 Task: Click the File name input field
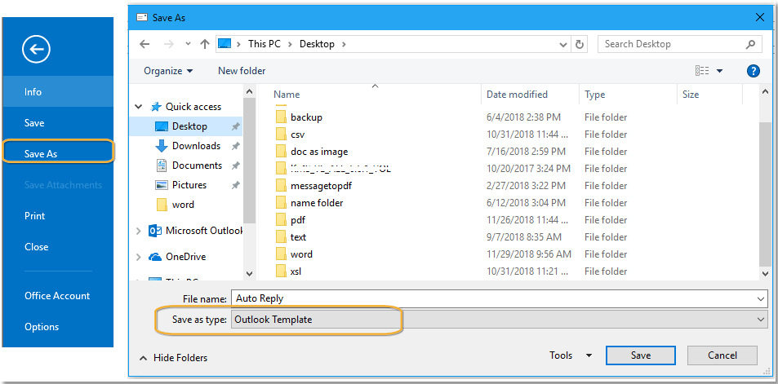[x=499, y=298]
